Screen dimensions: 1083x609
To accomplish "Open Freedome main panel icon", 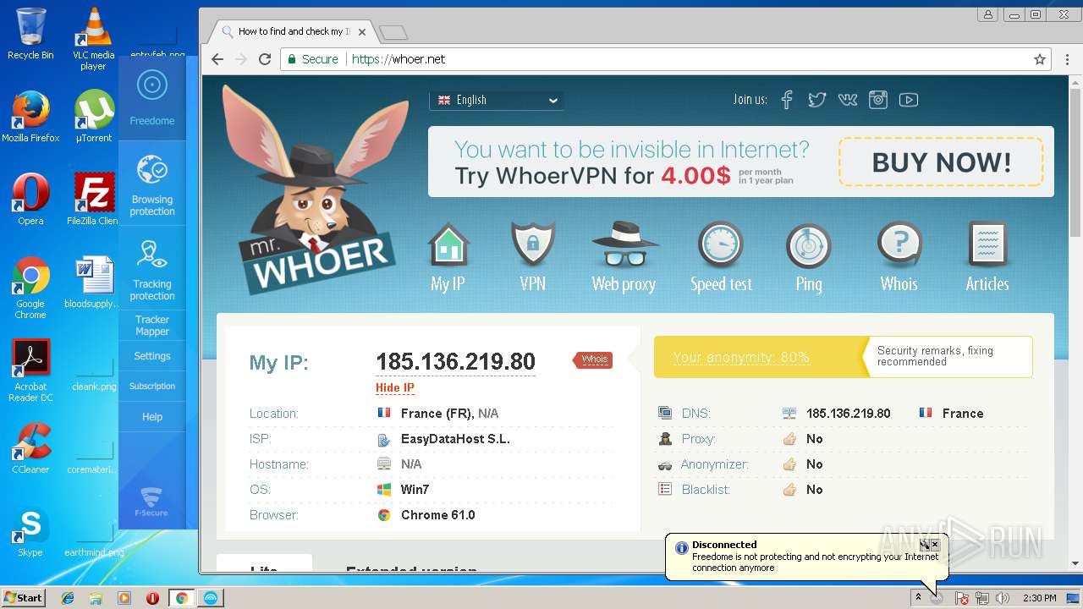I will (x=152, y=97).
